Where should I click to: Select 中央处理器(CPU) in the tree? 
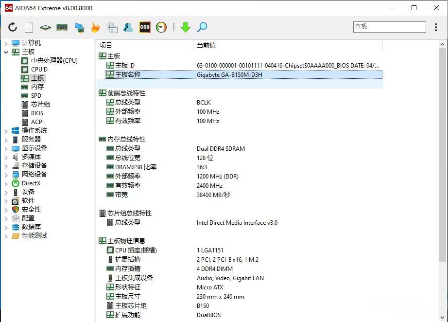pyautogui.click(x=54, y=61)
